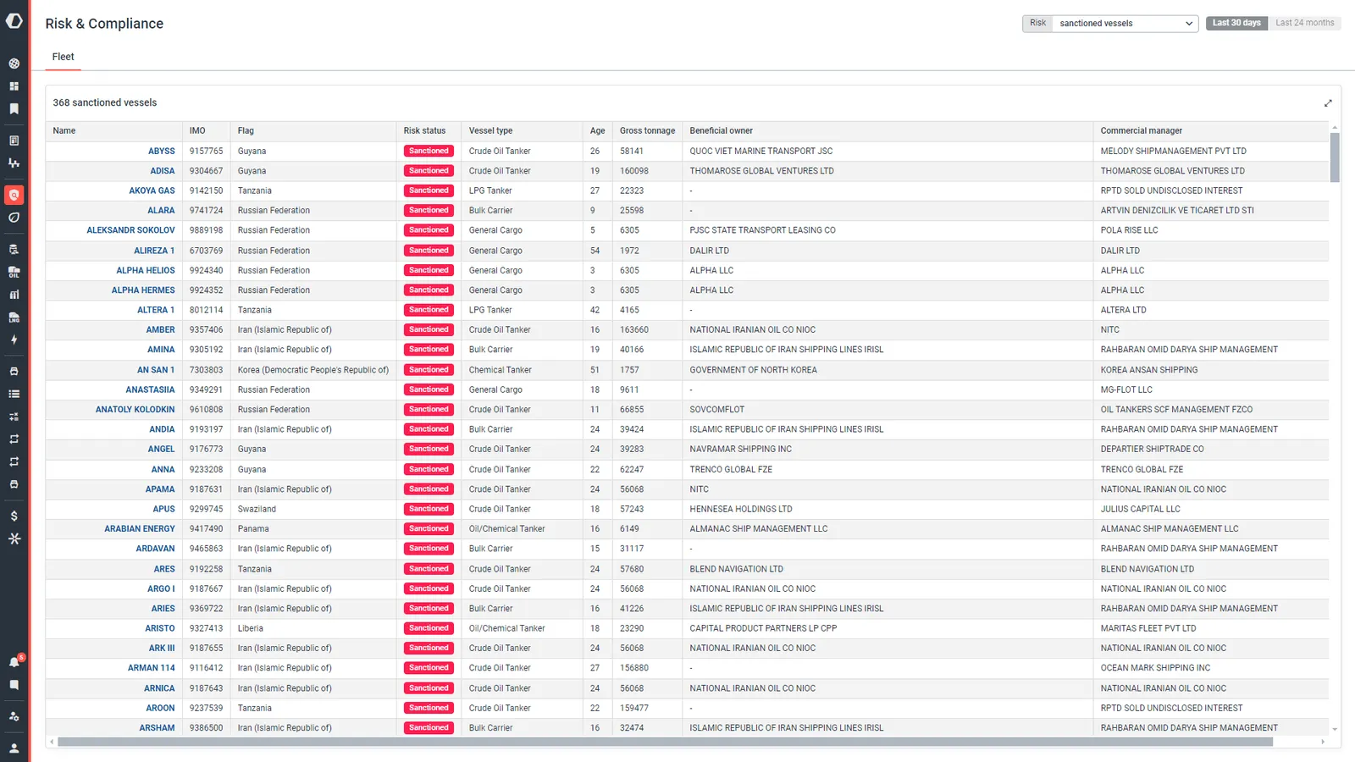Open the asterisk icon in the sidebar
This screenshot has height=762, width=1355.
(x=14, y=538)
